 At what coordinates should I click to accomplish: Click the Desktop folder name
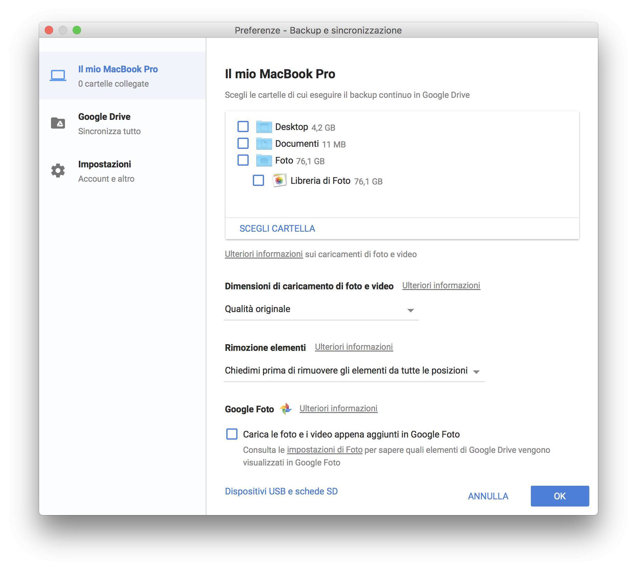(292, 127)
